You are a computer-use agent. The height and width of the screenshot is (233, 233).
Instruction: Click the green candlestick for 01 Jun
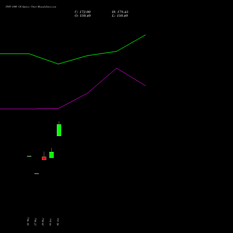(x=52, y=155)
